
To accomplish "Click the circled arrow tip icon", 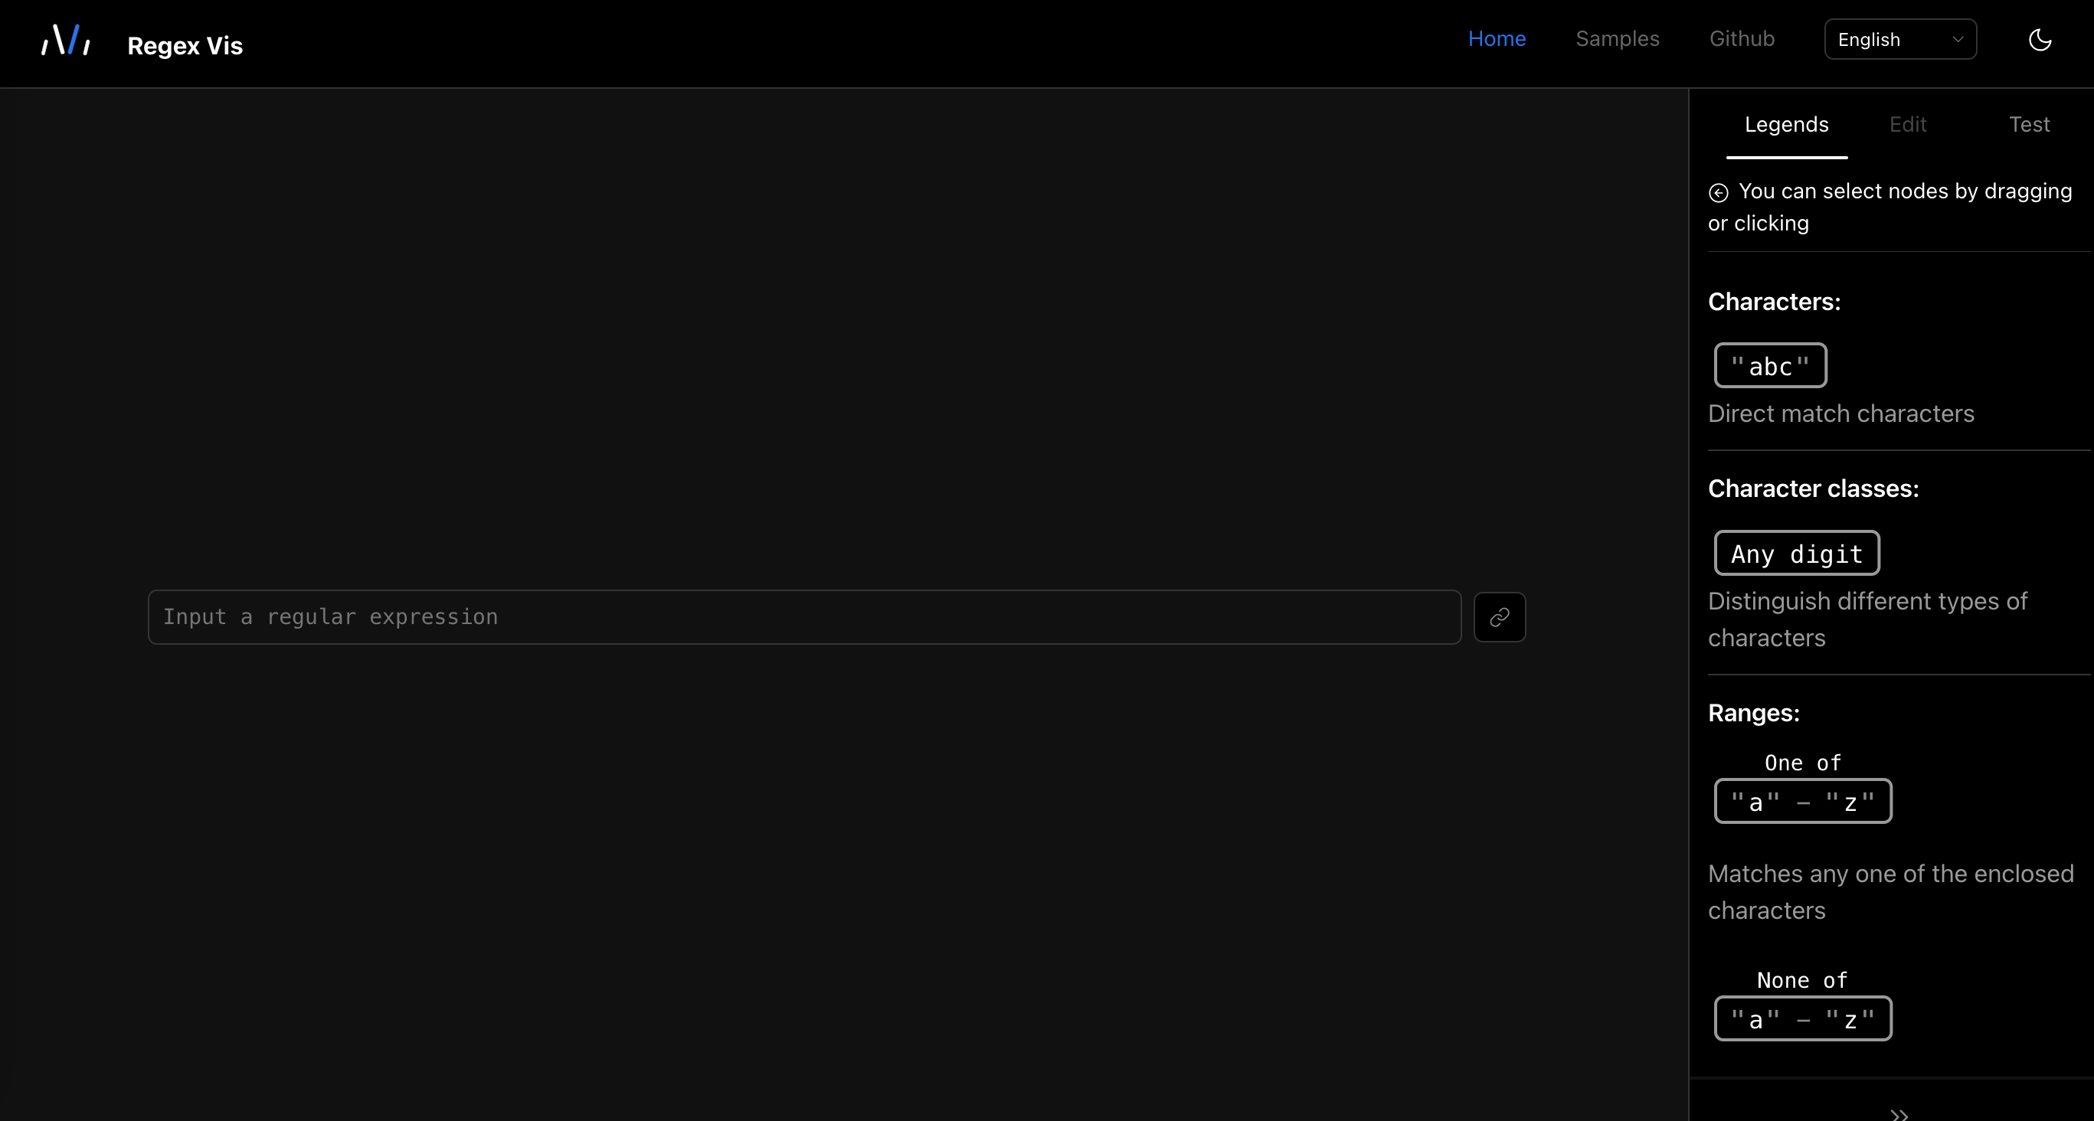I will coord(1719,193).
